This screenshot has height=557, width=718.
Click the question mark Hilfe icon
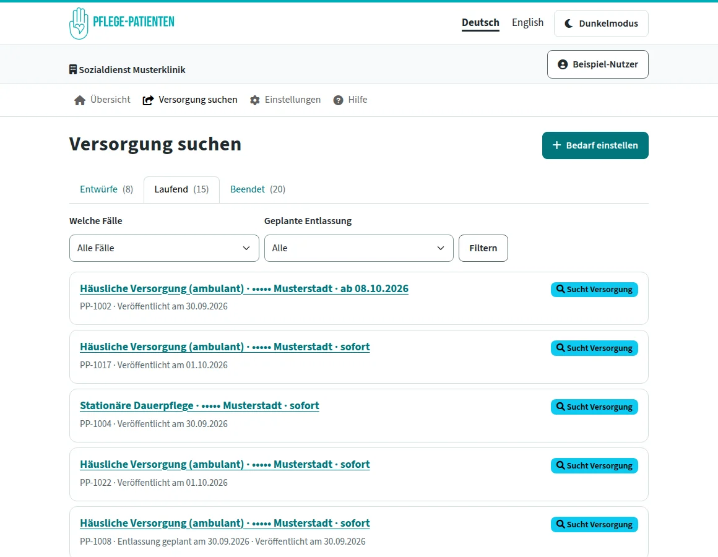338,100
